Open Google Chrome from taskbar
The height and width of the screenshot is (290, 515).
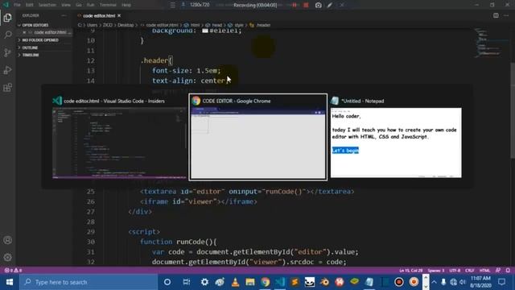tap(266, 282)
